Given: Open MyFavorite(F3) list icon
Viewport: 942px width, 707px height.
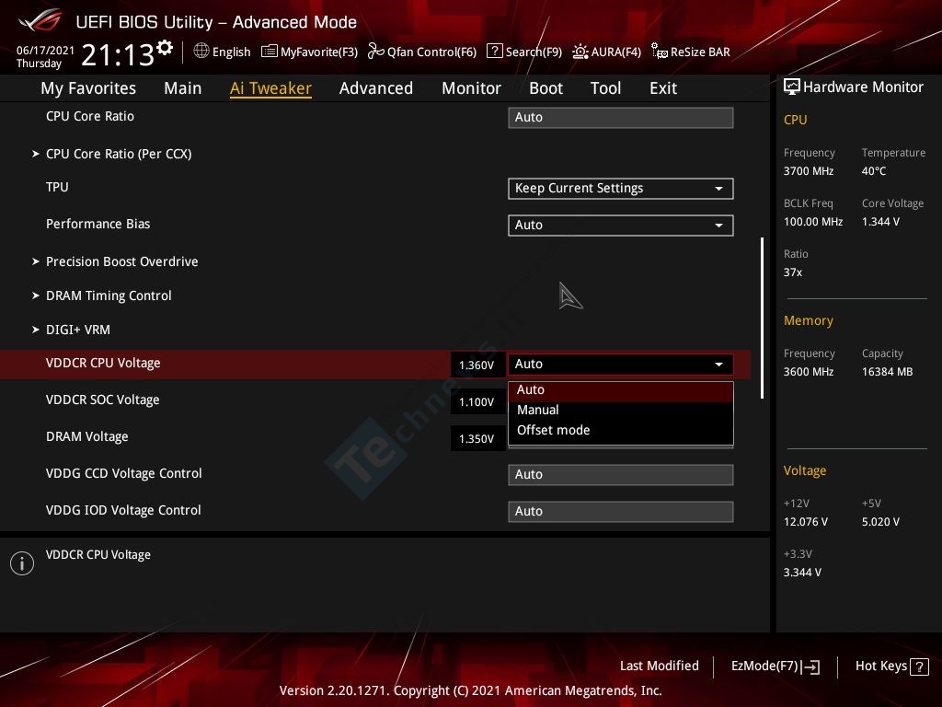Looking at the screenshot, I should [270, 52].
